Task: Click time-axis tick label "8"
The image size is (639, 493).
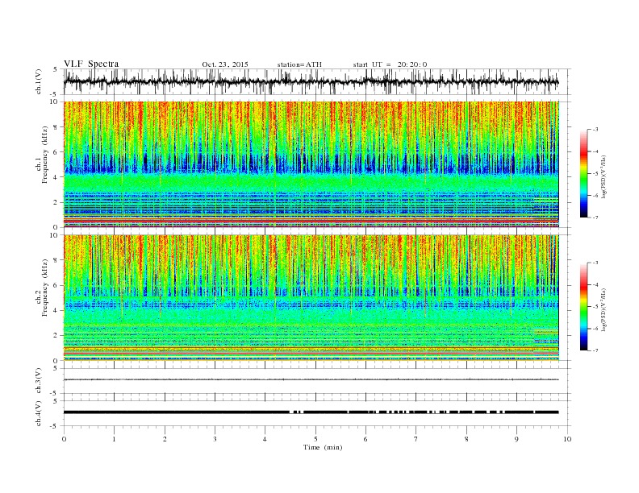Action: (466, 439)
